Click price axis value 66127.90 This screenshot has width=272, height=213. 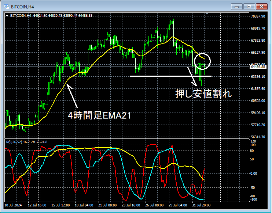(258, 52)
